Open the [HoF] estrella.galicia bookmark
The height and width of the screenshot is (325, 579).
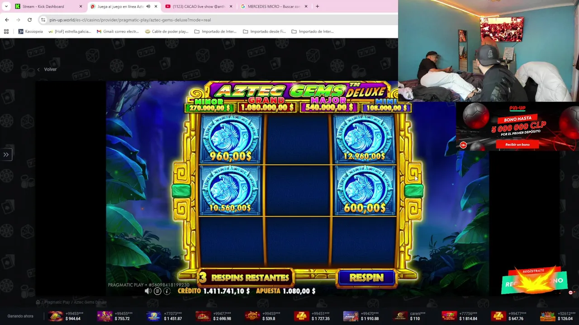[x=69, y=32]
